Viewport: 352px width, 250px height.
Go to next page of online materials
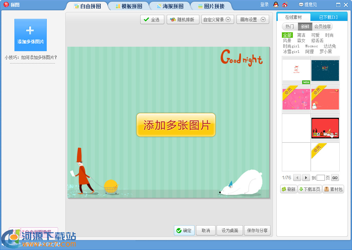click(x=306, y=178)
